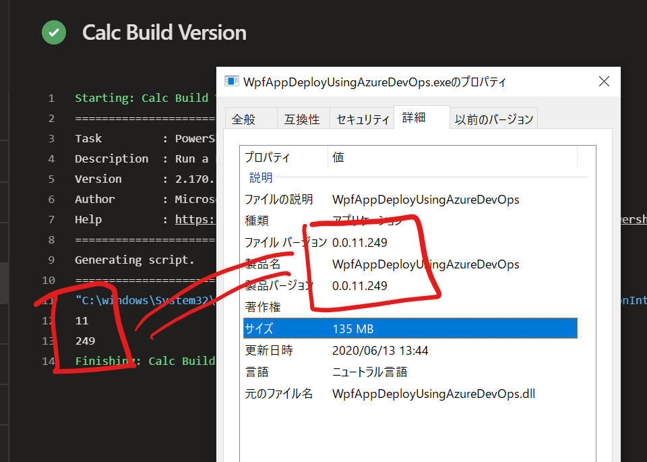647x462 pixels.
Task: Select the 種類 property row
Action: point(410,221)
